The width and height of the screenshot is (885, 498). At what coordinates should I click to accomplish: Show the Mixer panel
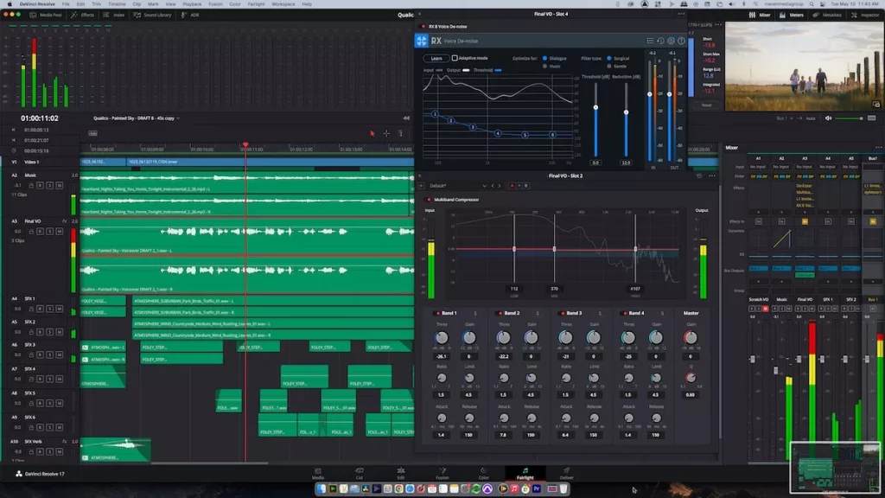[760, 15]
